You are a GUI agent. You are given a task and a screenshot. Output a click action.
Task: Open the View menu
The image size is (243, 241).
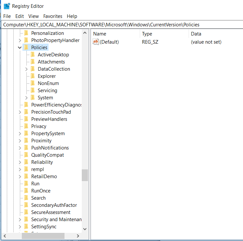coord(34,16)
